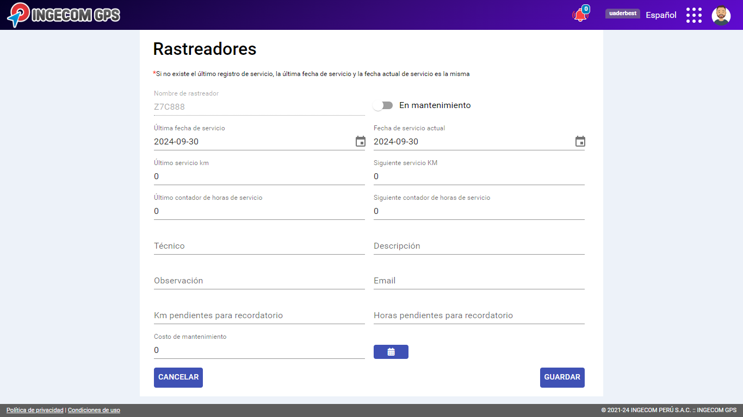Image resolution: width=743 pixels, height=417 pixels.
Task: Focus the Técnico input field
Action: tap(259, 246)
